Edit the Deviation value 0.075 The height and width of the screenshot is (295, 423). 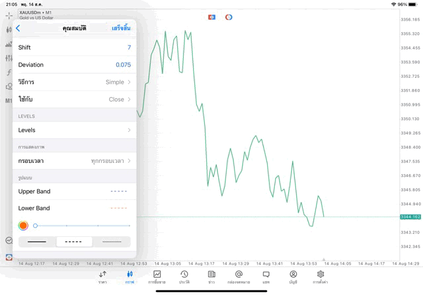[x=123, y=65]
